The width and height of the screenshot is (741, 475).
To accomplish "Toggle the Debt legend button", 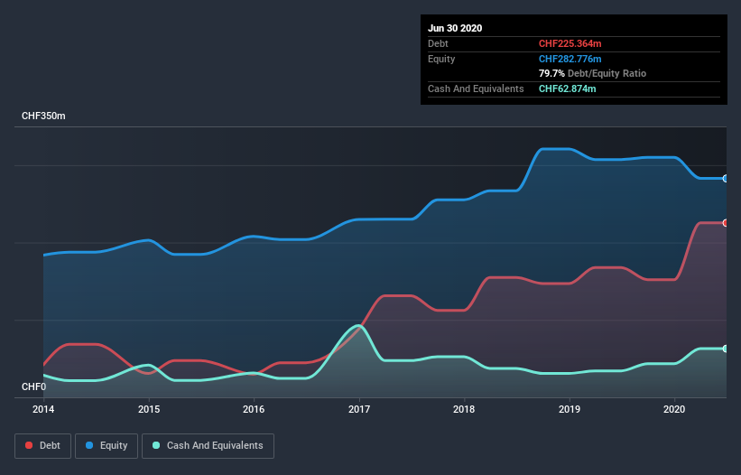I will 42,446.
